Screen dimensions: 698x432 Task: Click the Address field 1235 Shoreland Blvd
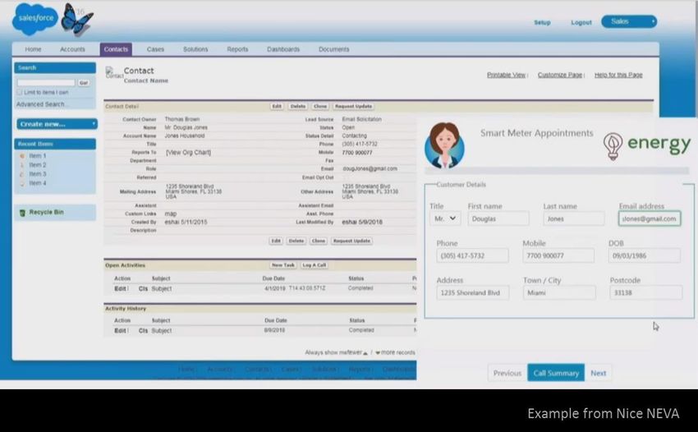coord(473,292)
